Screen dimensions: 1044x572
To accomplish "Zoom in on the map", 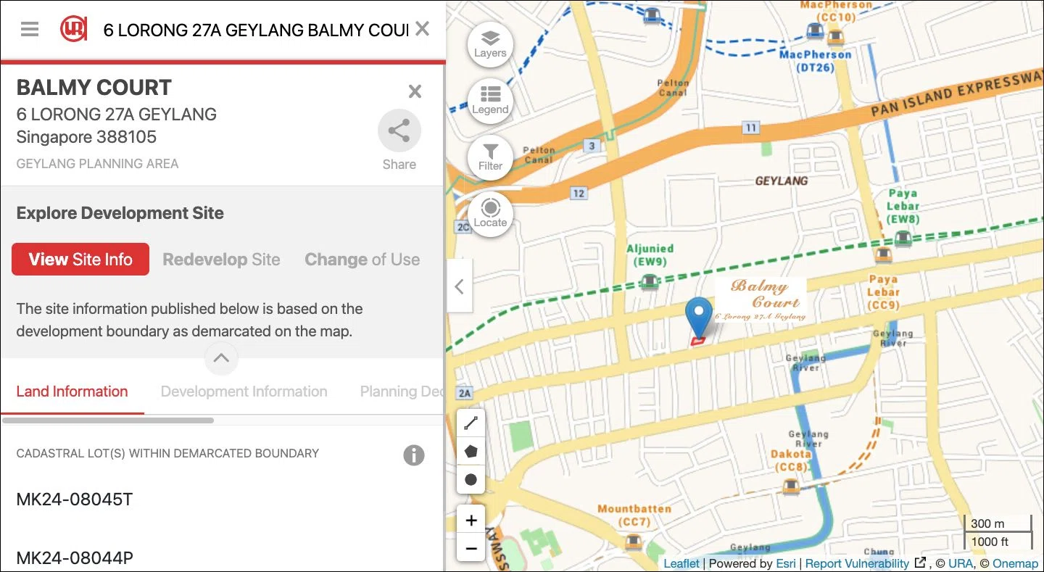I will click(x=471, y=520).
